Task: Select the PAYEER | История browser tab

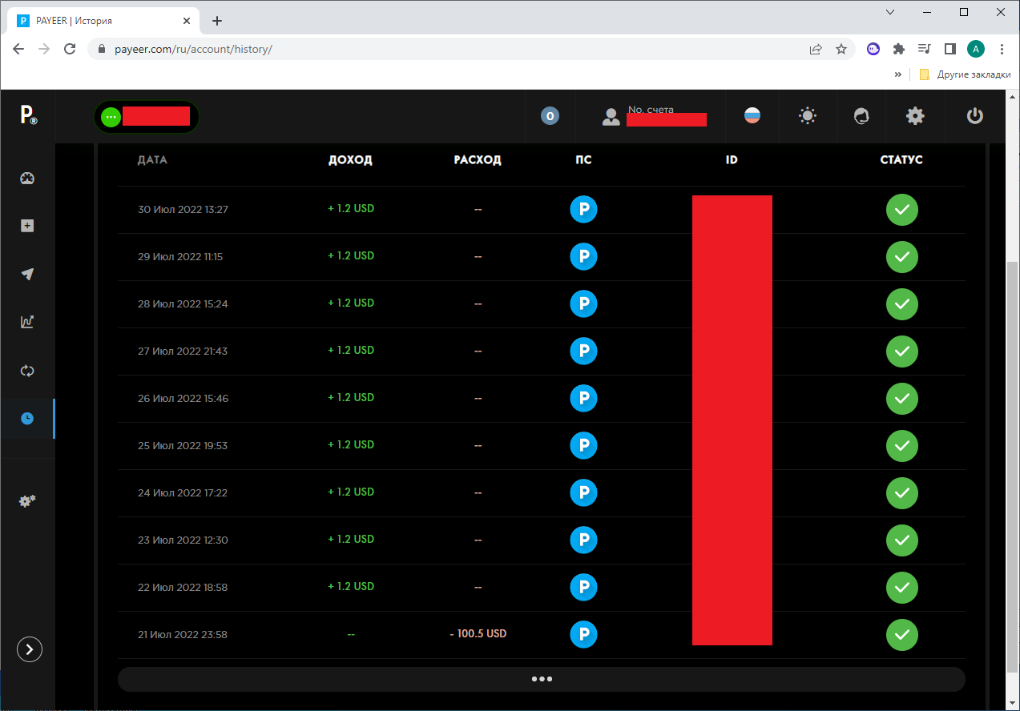Action: (104, 21)
